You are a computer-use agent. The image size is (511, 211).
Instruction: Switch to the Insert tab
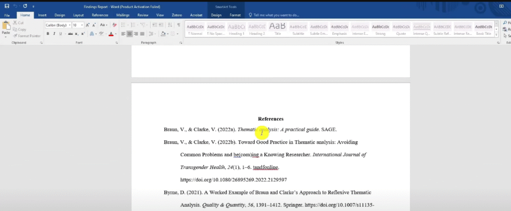coord(42,15)
